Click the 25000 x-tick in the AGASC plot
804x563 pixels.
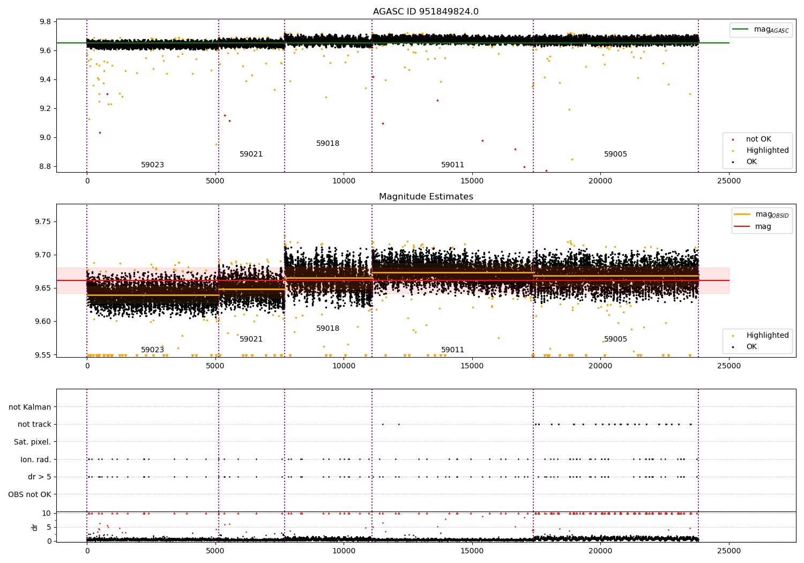tap(729, 181)
